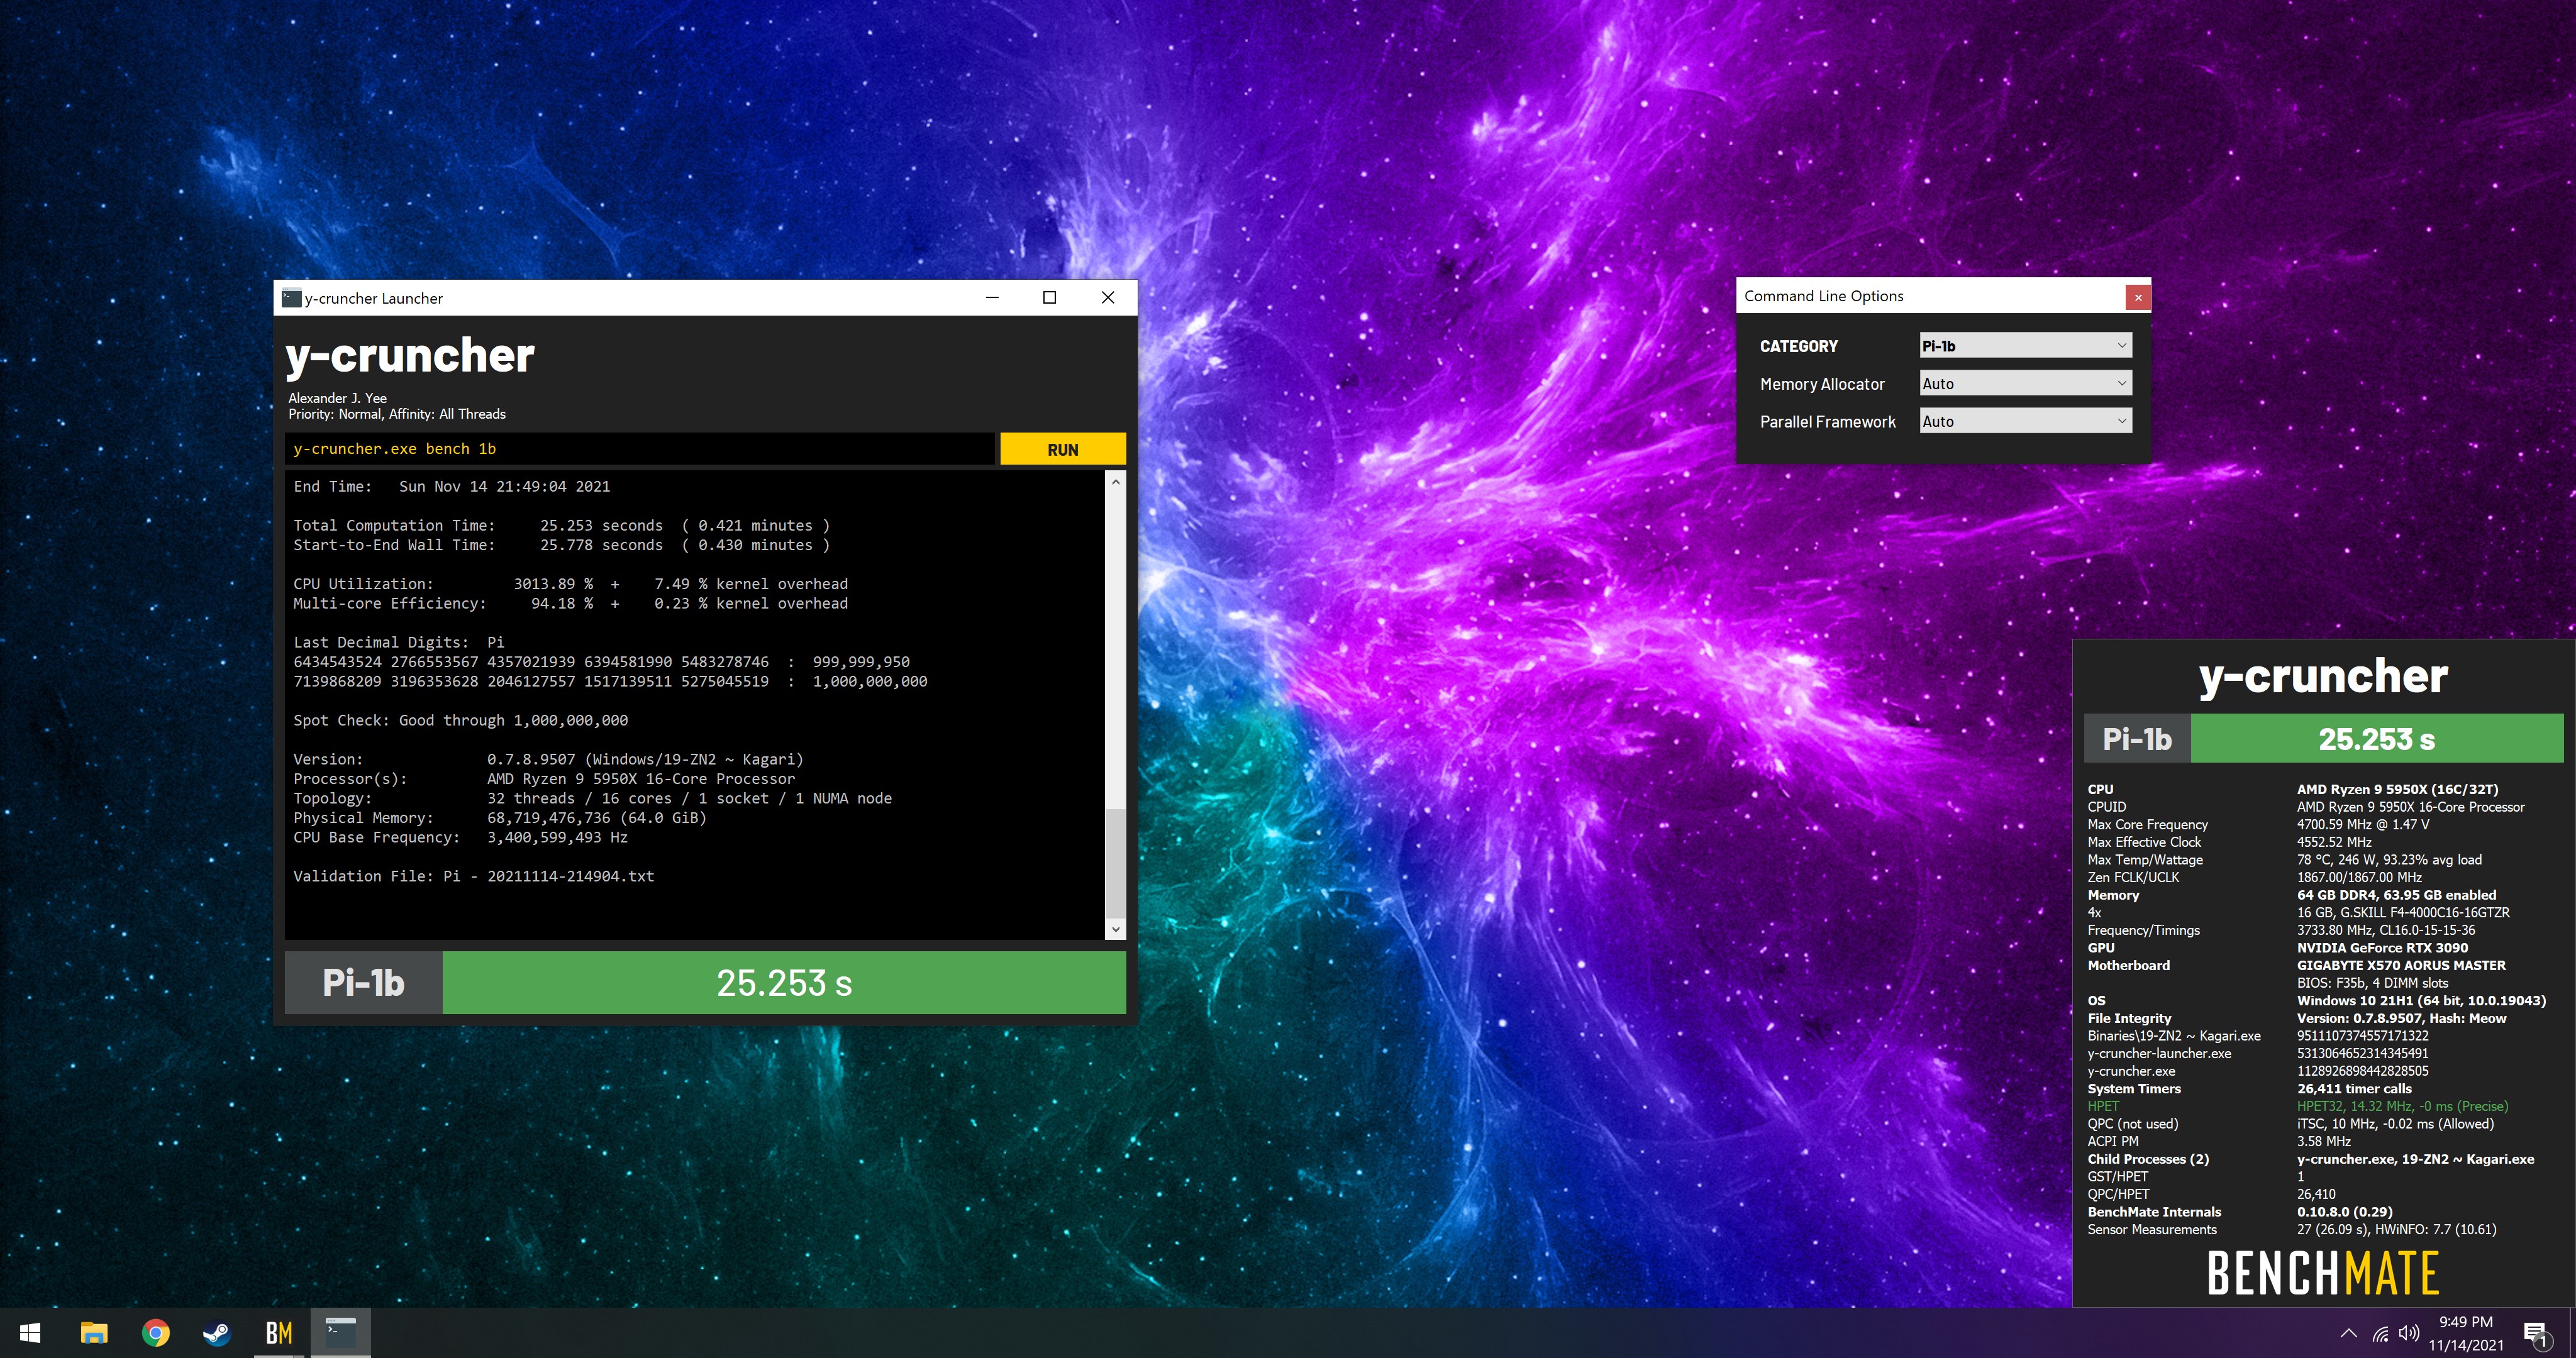Click "BenchMate Internals" version row

(x=2240, y=1212)
